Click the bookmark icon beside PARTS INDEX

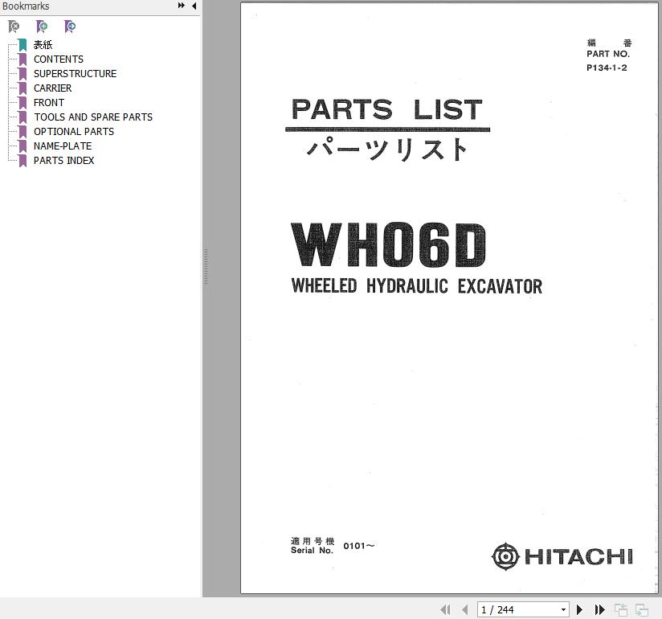pos(22,161)
